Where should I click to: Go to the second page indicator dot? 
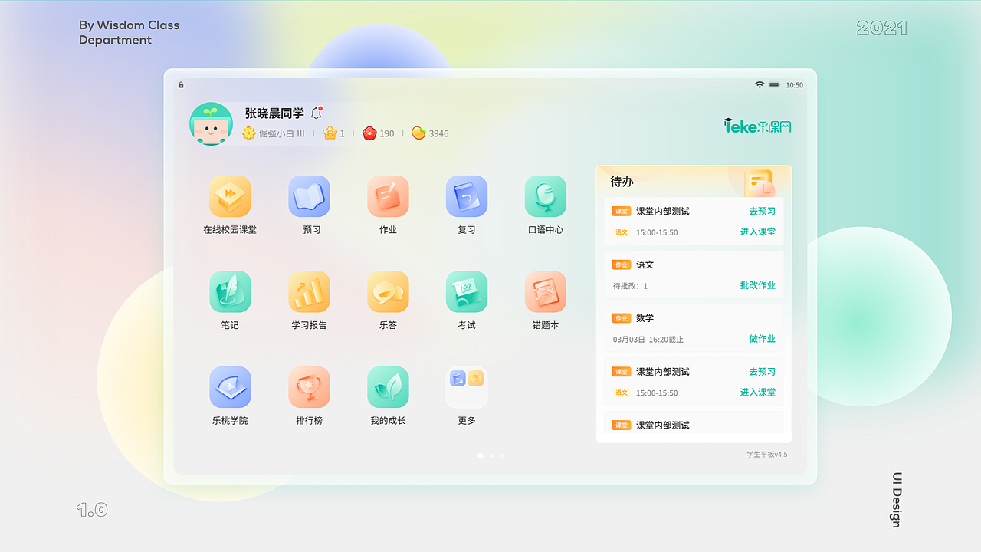click(x=491, y=455)
